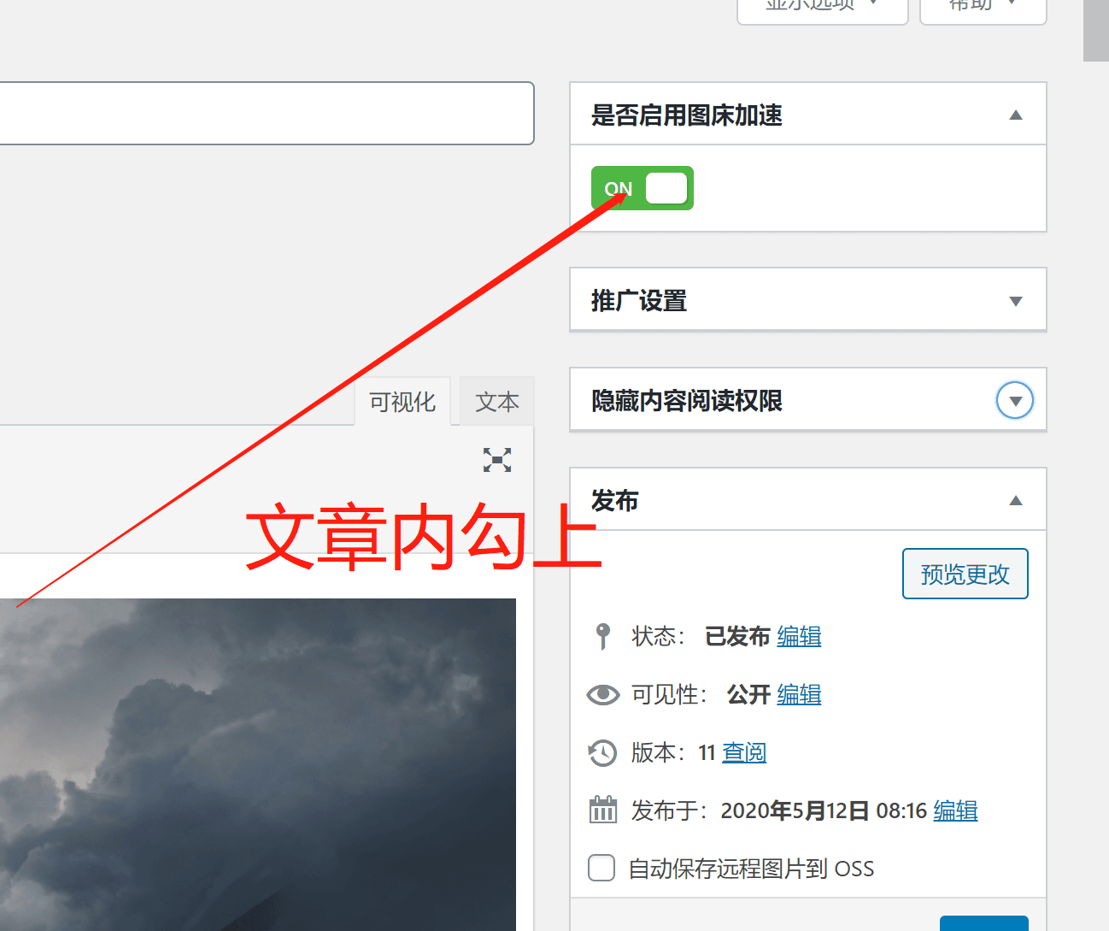Check 自动保存远程图片到 OSS
This screenshot has height=931, width=1109.
[601, 868]
